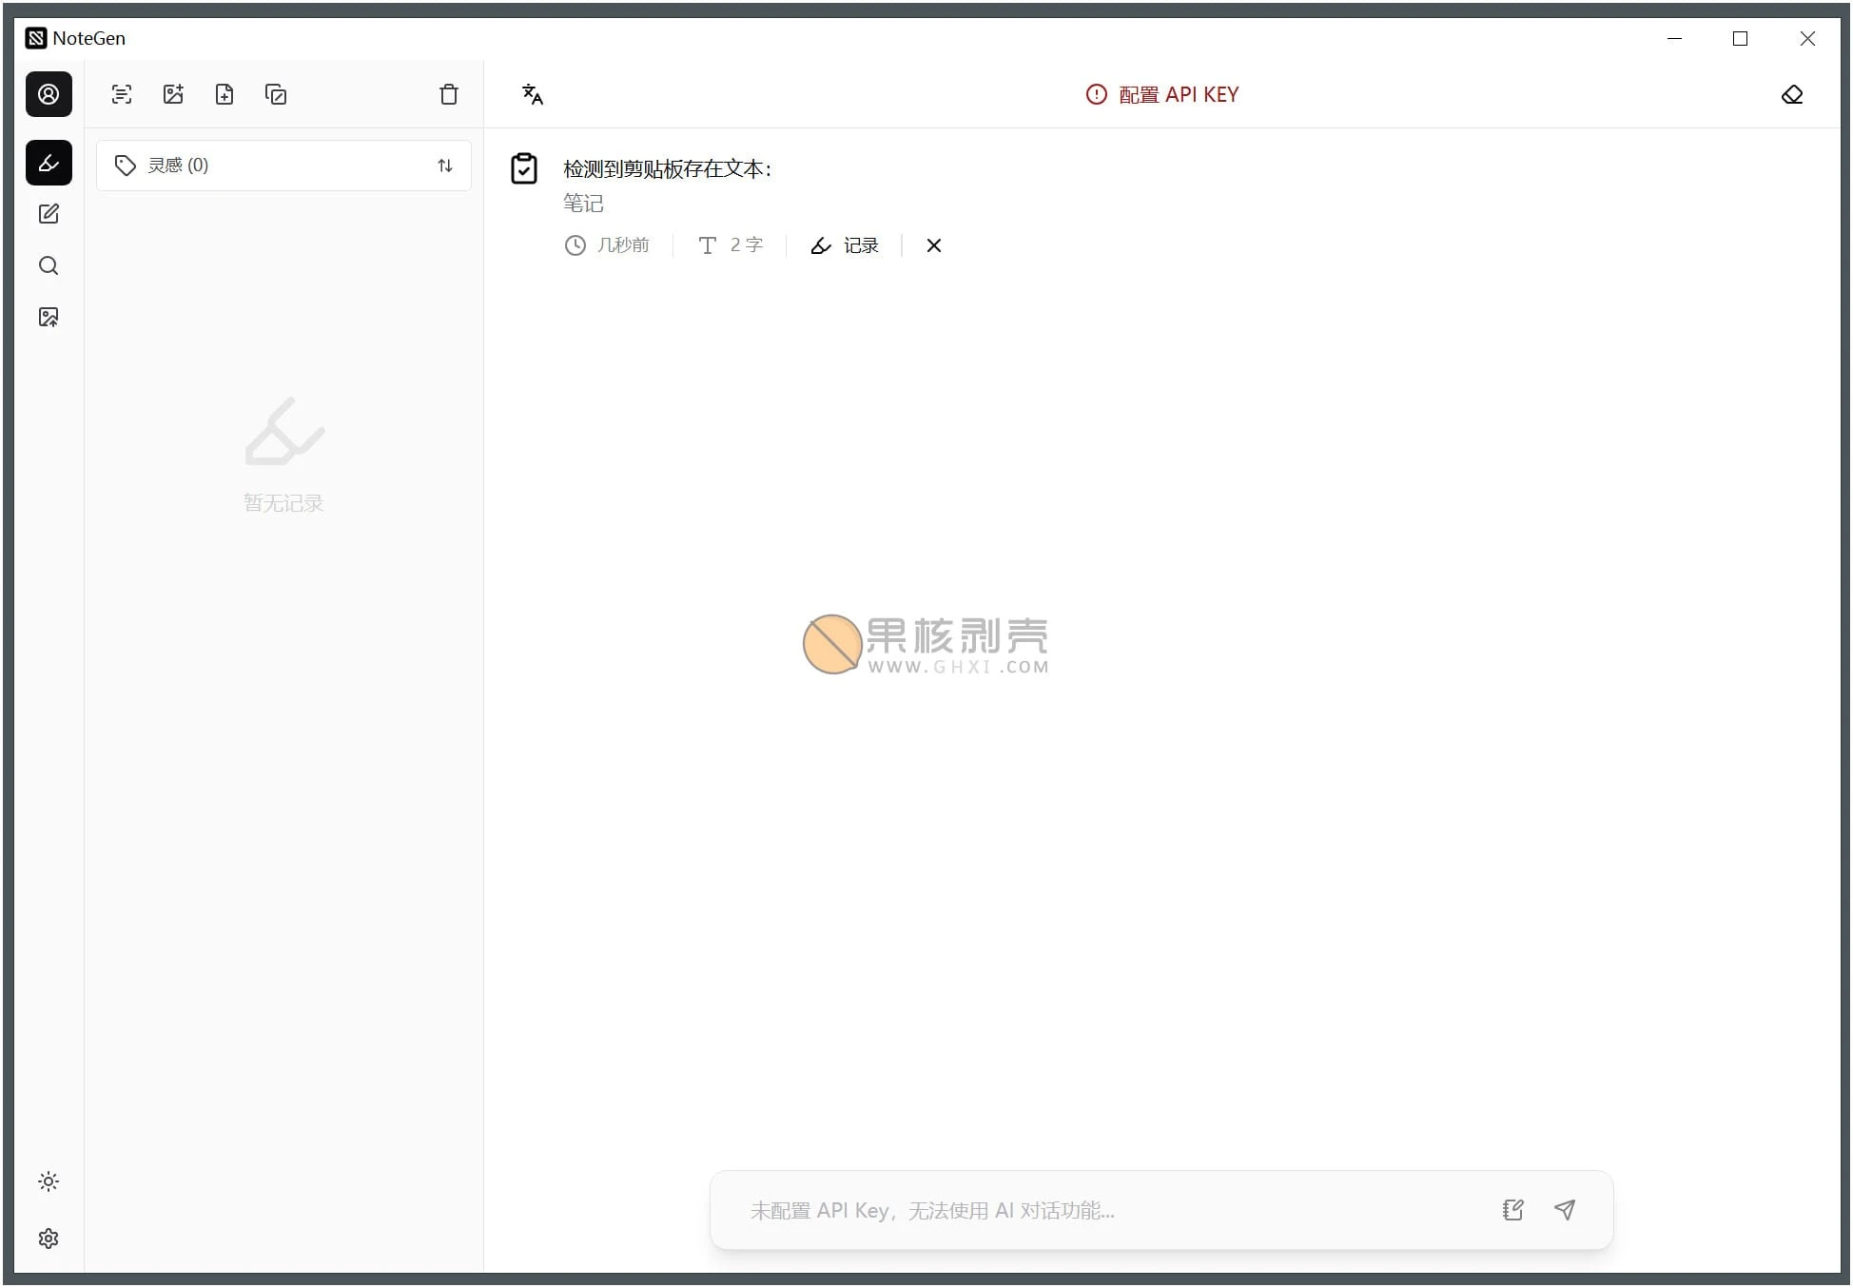The width and height of the screenshot is (1853, 1288).
Task: Click the copy record icon
Action: (276, 94)
